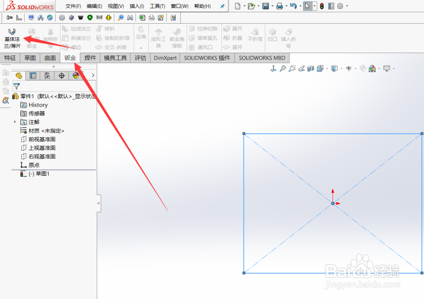Viewport: 424px width, 299px height.
Task: Expand the 注解 tree item
Action: click(14, 122)
